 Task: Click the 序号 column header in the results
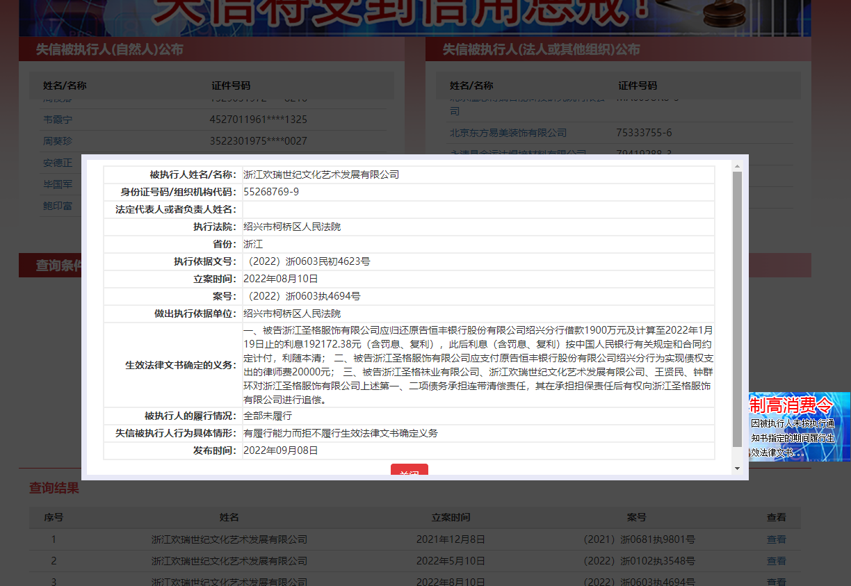[54, 518]
